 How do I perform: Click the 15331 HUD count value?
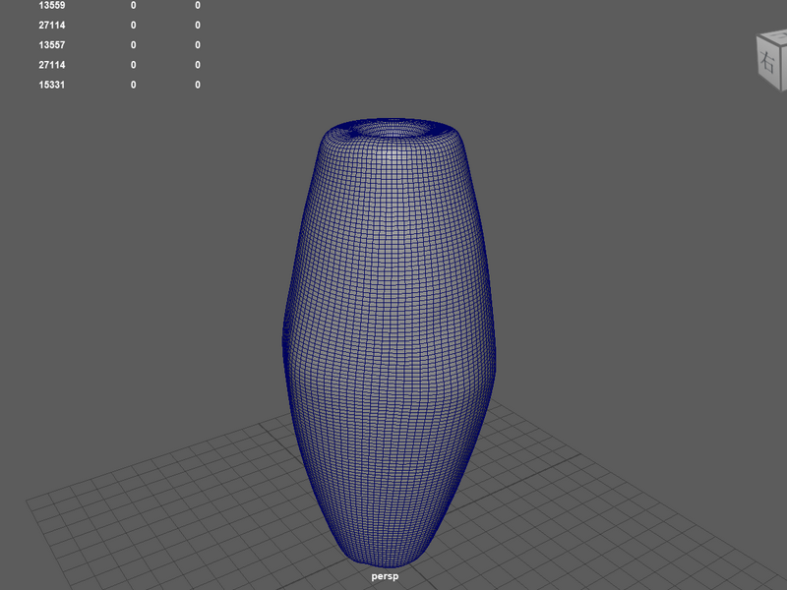[x=52, y=85]
